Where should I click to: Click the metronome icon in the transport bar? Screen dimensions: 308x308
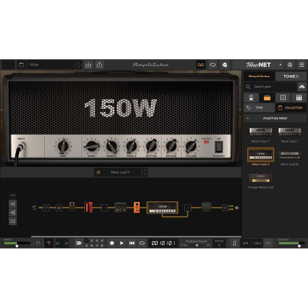point(235,243)
